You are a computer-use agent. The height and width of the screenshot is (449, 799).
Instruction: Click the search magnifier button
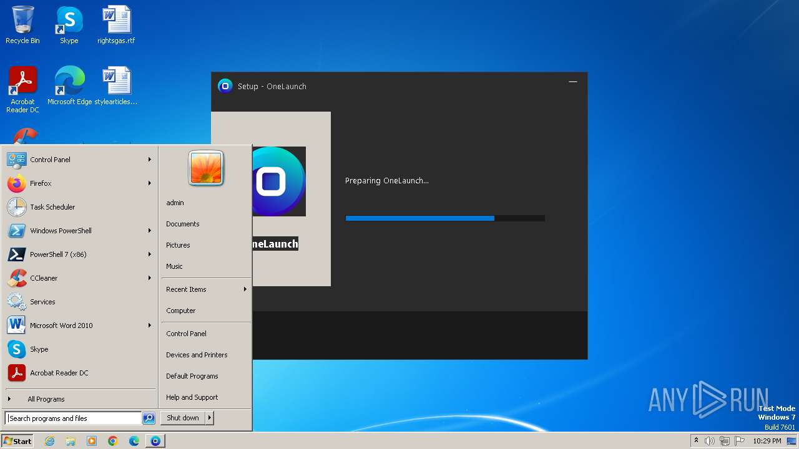149,418
